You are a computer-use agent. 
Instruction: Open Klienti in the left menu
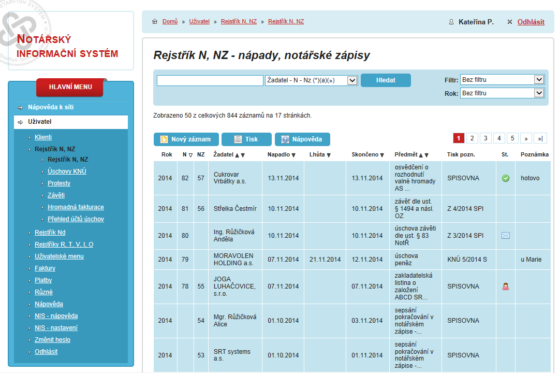click(43, 137)
